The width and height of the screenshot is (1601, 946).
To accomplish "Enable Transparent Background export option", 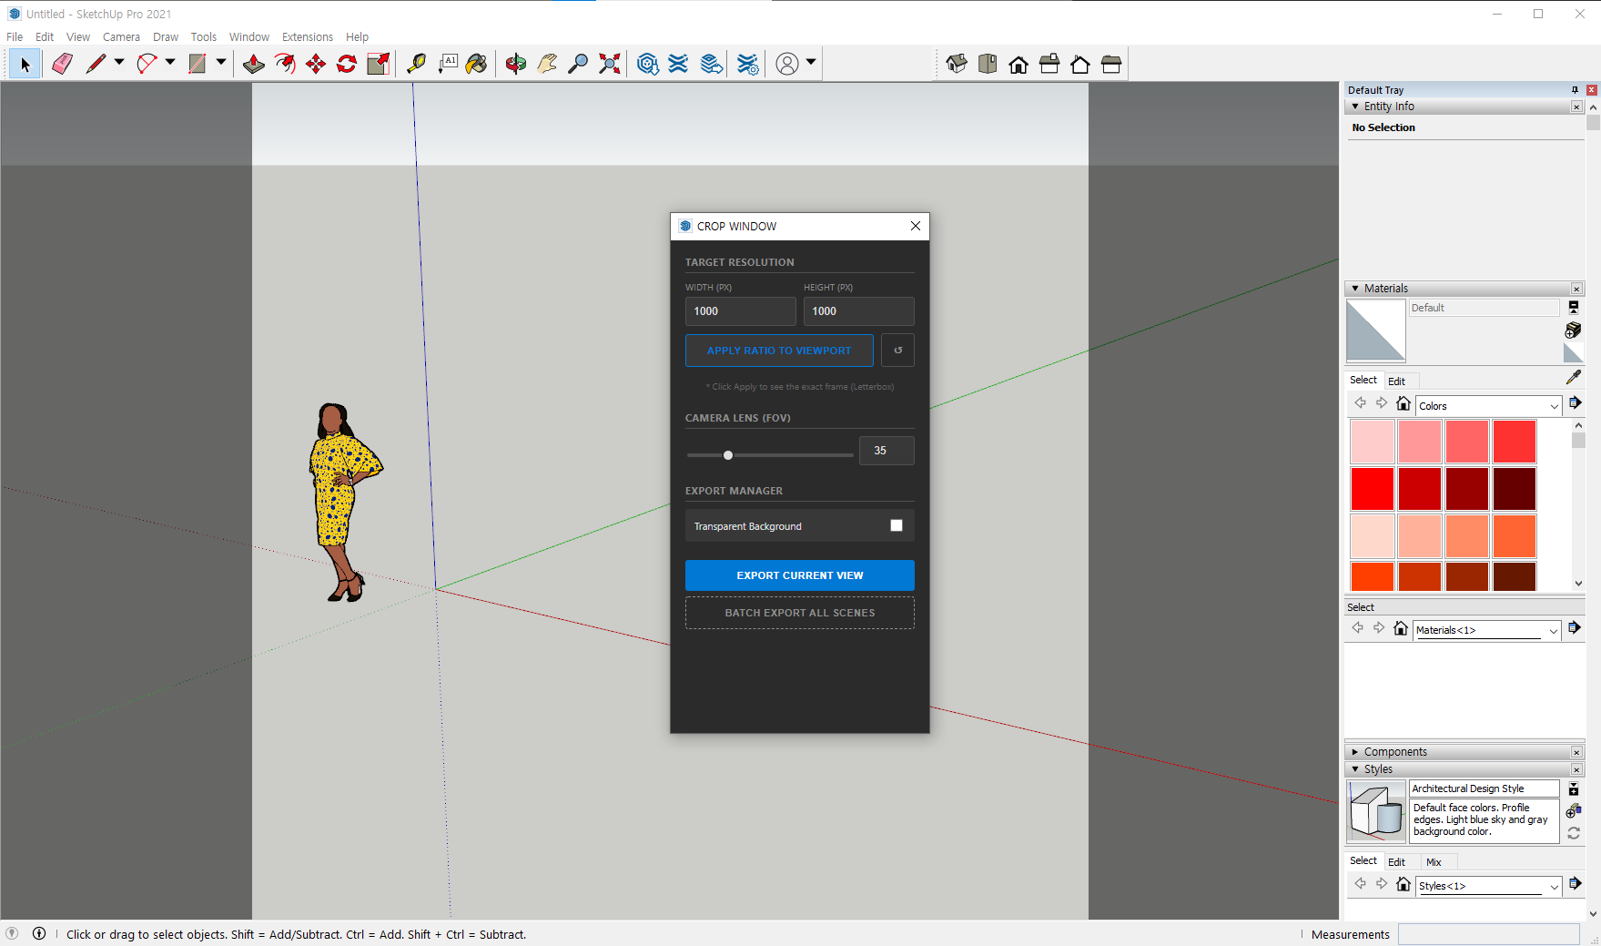I will tap(897, 525).
